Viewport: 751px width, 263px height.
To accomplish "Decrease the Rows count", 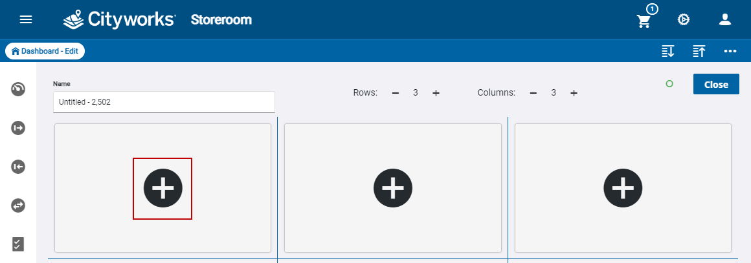I will point(396,92).
